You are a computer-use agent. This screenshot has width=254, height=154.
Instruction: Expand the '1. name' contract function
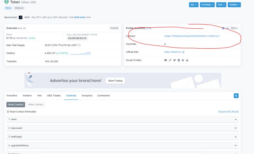[x=122, y=119]
